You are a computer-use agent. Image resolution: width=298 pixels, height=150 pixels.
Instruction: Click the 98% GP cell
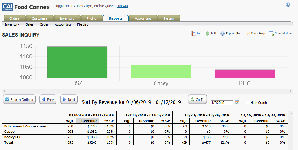[x=222, y=126]
